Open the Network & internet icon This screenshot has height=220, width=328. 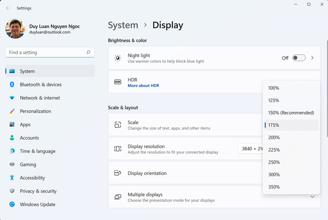tap(12, 98)
